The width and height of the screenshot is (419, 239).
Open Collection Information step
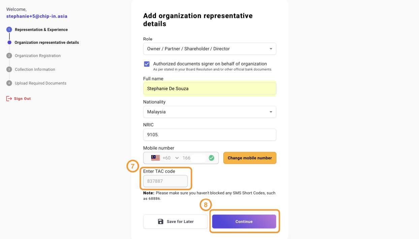(x=35, y=69)
